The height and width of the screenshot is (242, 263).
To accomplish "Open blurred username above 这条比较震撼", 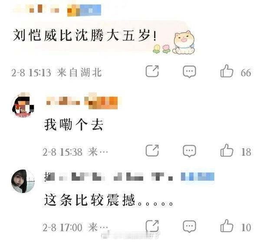I will coord(108,177).
